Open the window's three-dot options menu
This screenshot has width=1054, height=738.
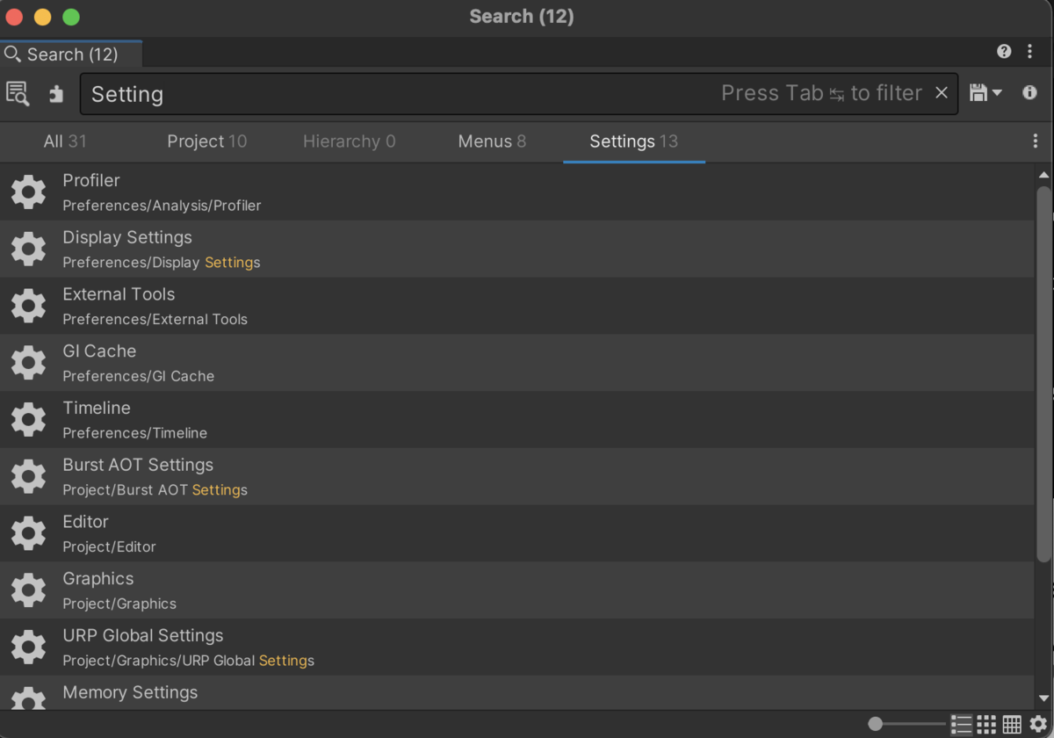tap(1030, 52)
